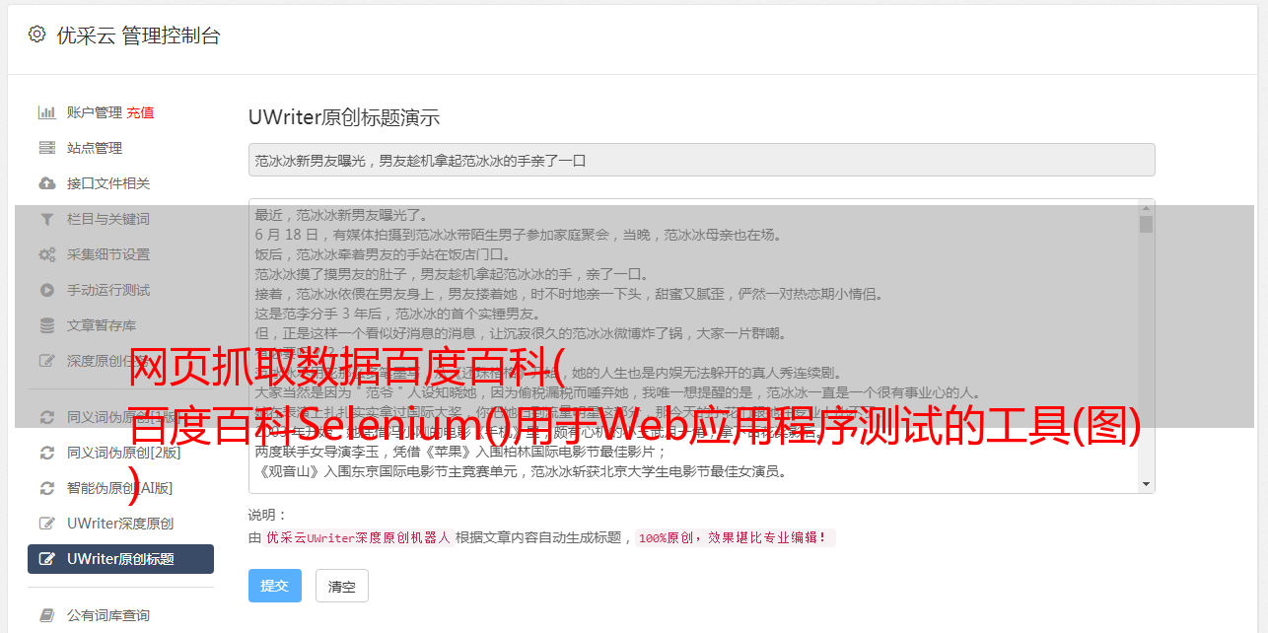Click the textarea scrollbar up arrow

pyautogui.click(x=1146, y=207)
